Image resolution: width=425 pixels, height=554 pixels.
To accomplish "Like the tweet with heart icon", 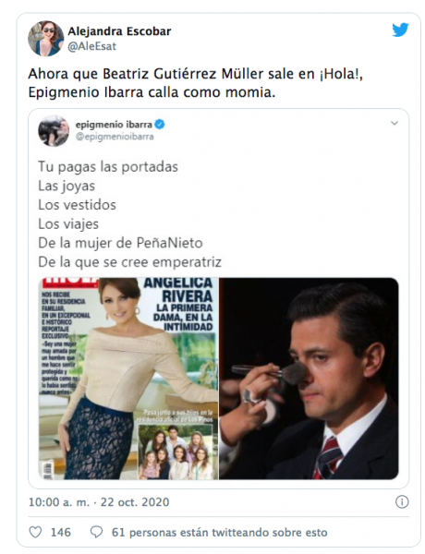I will 35,532.
